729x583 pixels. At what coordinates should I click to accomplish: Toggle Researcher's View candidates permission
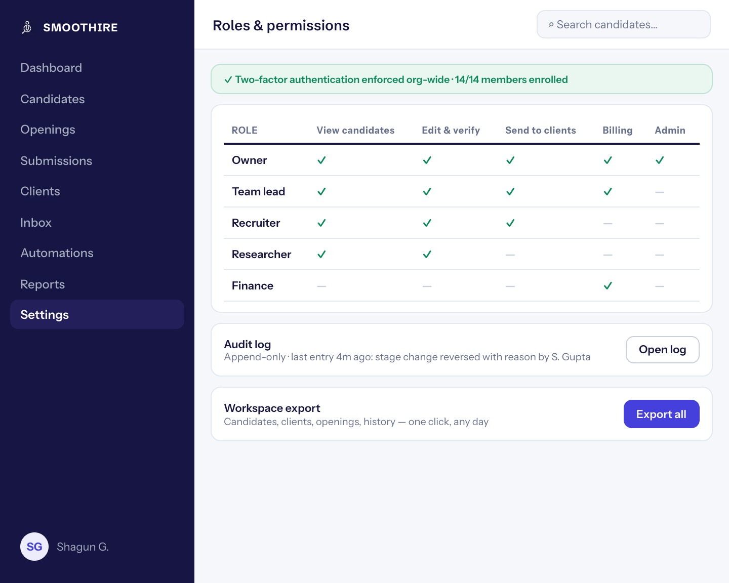[321, 255]
